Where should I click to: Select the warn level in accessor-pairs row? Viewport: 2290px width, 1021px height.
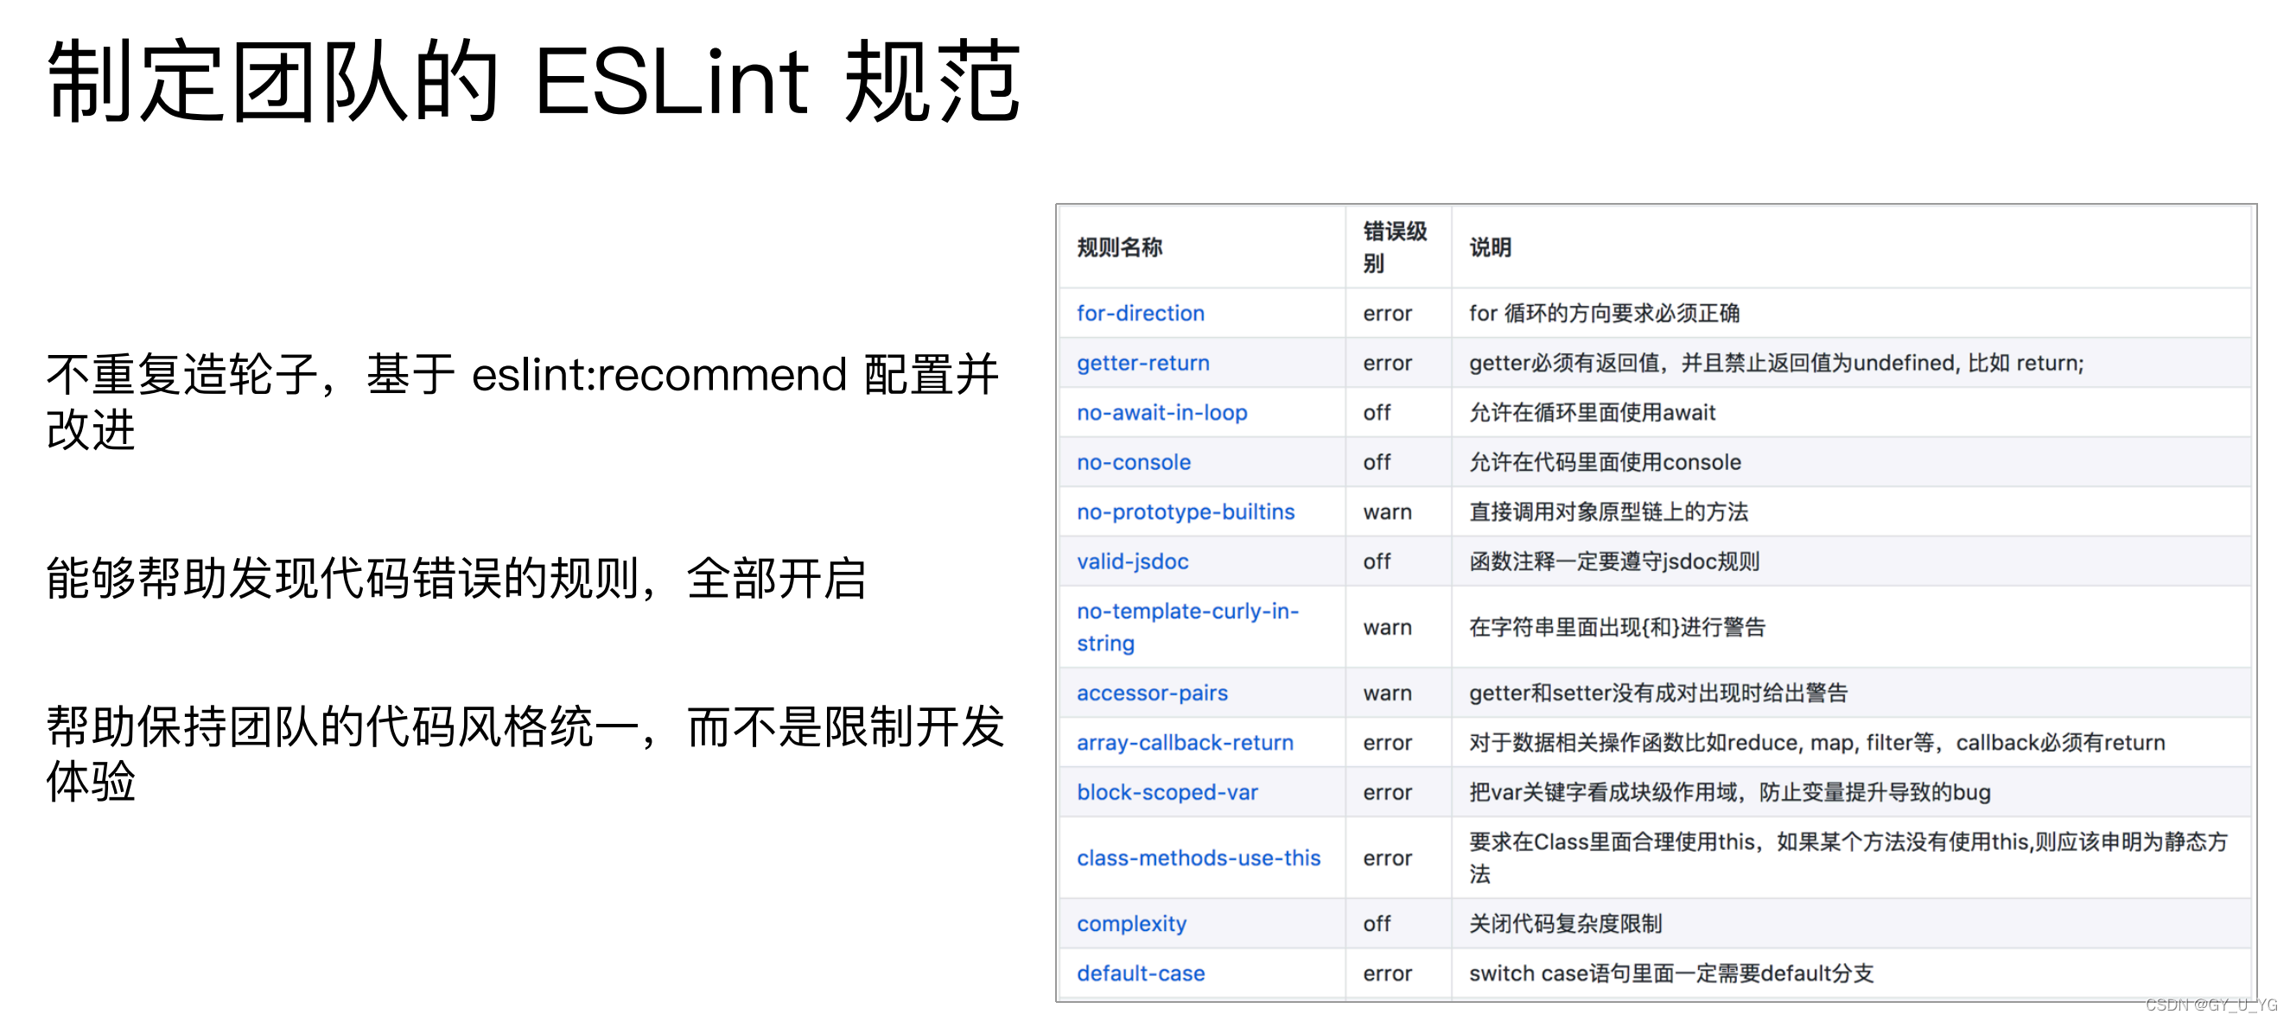1387,693
